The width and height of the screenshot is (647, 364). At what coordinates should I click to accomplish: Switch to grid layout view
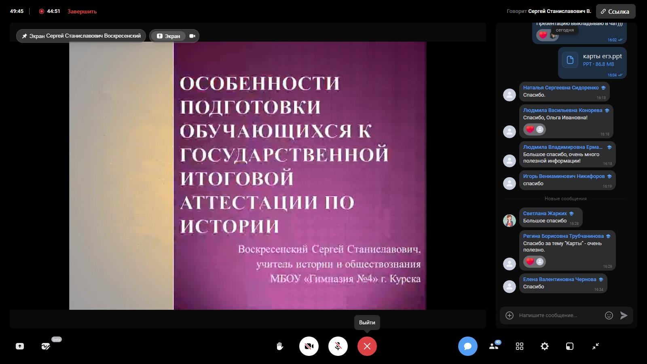520,346
